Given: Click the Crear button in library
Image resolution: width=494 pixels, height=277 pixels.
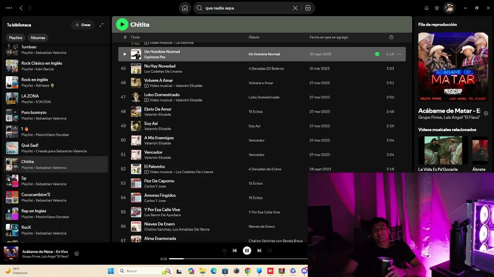Looking at the screenshot, I should point(83,25).
